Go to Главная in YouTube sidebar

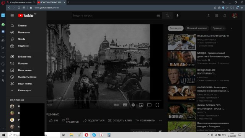(23, 26)
